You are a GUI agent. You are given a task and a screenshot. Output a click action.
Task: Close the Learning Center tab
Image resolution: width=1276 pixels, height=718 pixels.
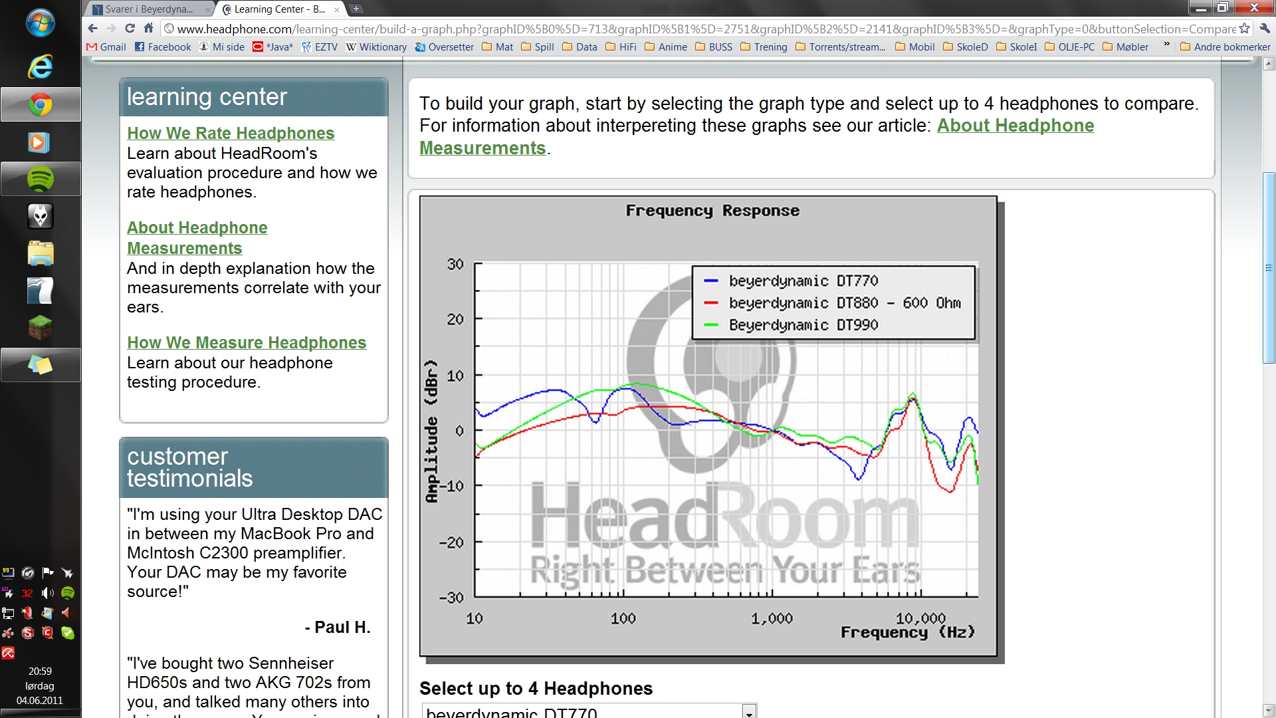pyautogui.click(x=337, y=9)
